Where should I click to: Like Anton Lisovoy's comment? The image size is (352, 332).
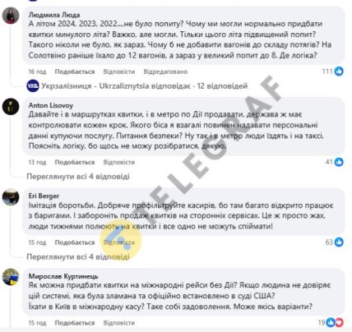(x=75, y=162)
